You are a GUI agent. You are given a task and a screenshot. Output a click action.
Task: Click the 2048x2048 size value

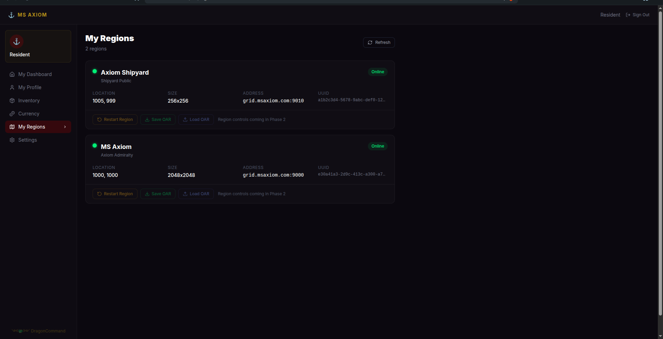click(x=181, y=175)
